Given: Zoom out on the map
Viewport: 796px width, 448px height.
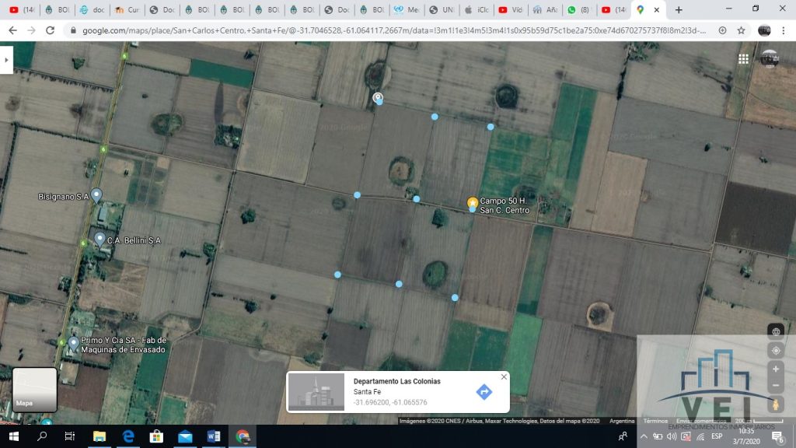Looking at the screenshot, I should [776, 386].
